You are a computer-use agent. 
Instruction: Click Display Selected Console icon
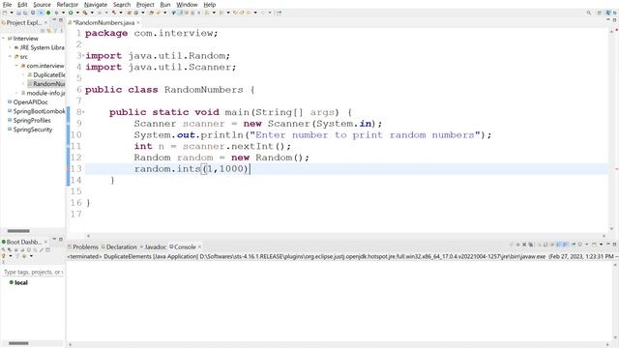click(580, 245)
